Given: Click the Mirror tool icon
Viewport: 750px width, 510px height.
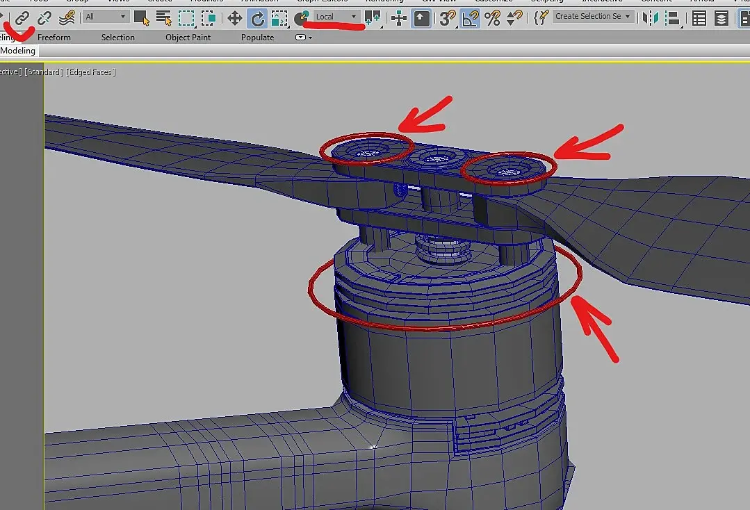Looking at the screenshot, I should 650,18.
